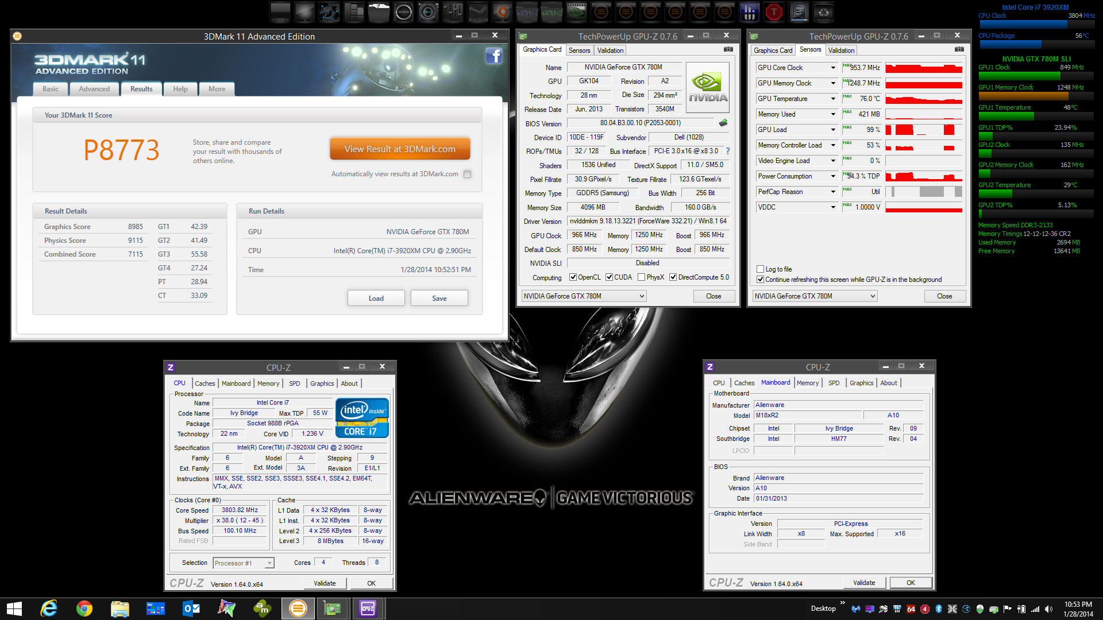Expand the GPU Core Clock sensor dropdown
1103x620 pixels.
[833, 68]
